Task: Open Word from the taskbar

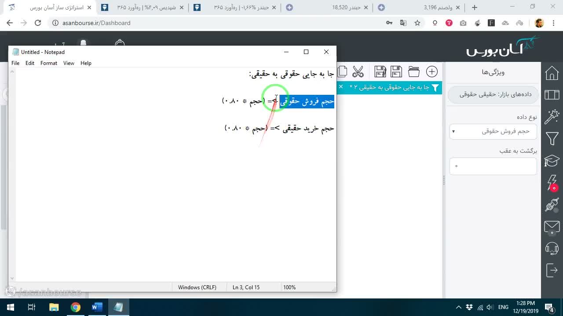Action: point(97,307)
